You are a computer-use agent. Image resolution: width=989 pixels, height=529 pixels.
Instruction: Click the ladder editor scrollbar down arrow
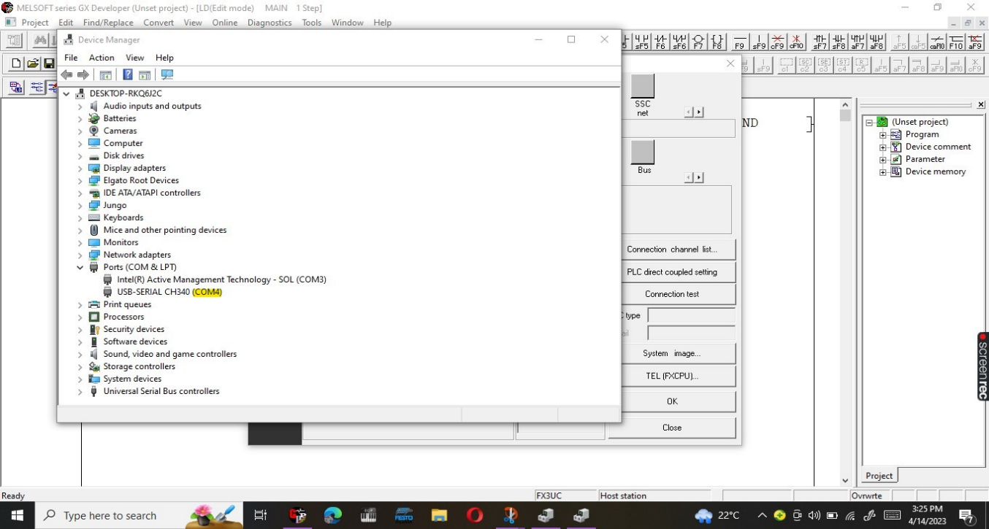[x=845, y=481]
